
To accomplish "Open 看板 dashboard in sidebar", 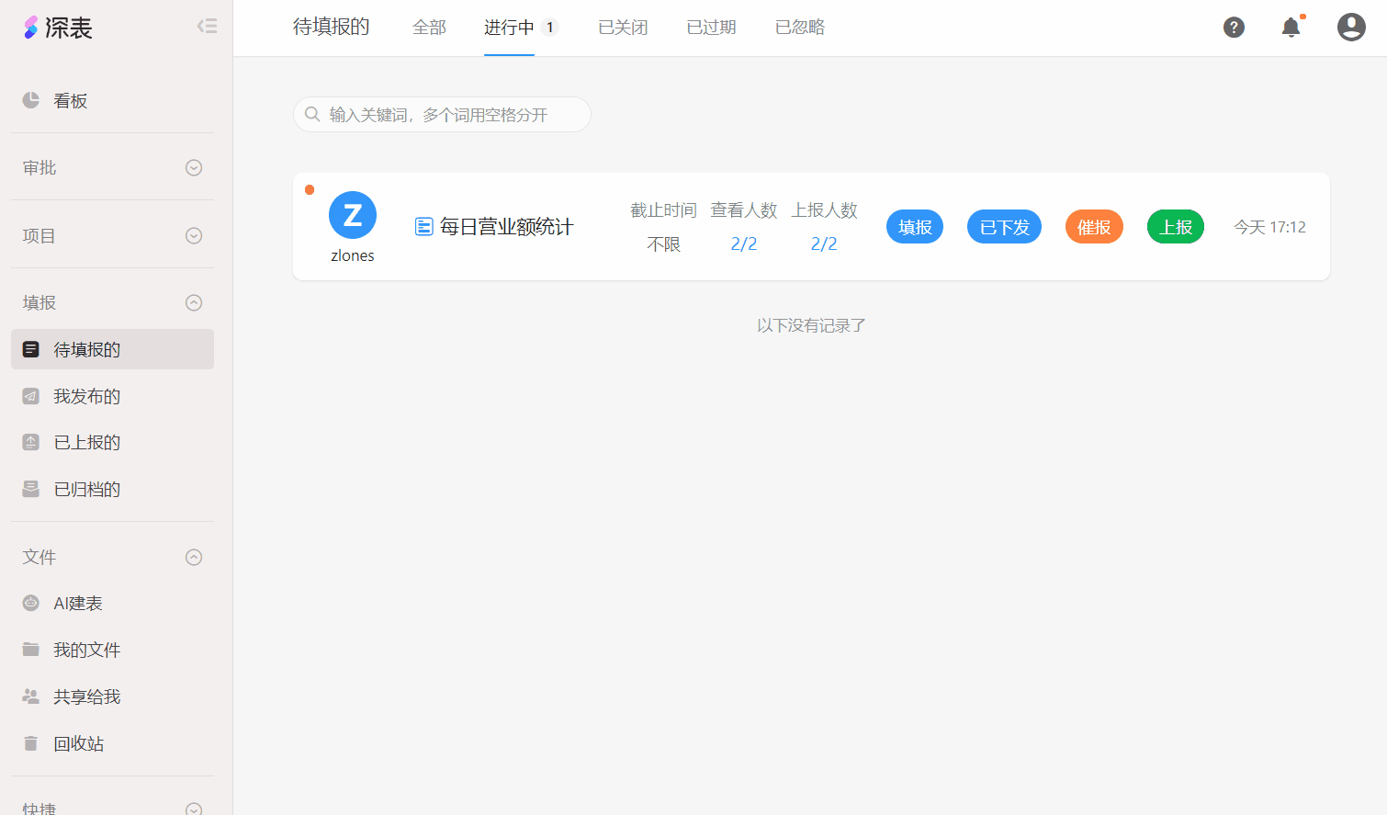I will coord(70,101).
